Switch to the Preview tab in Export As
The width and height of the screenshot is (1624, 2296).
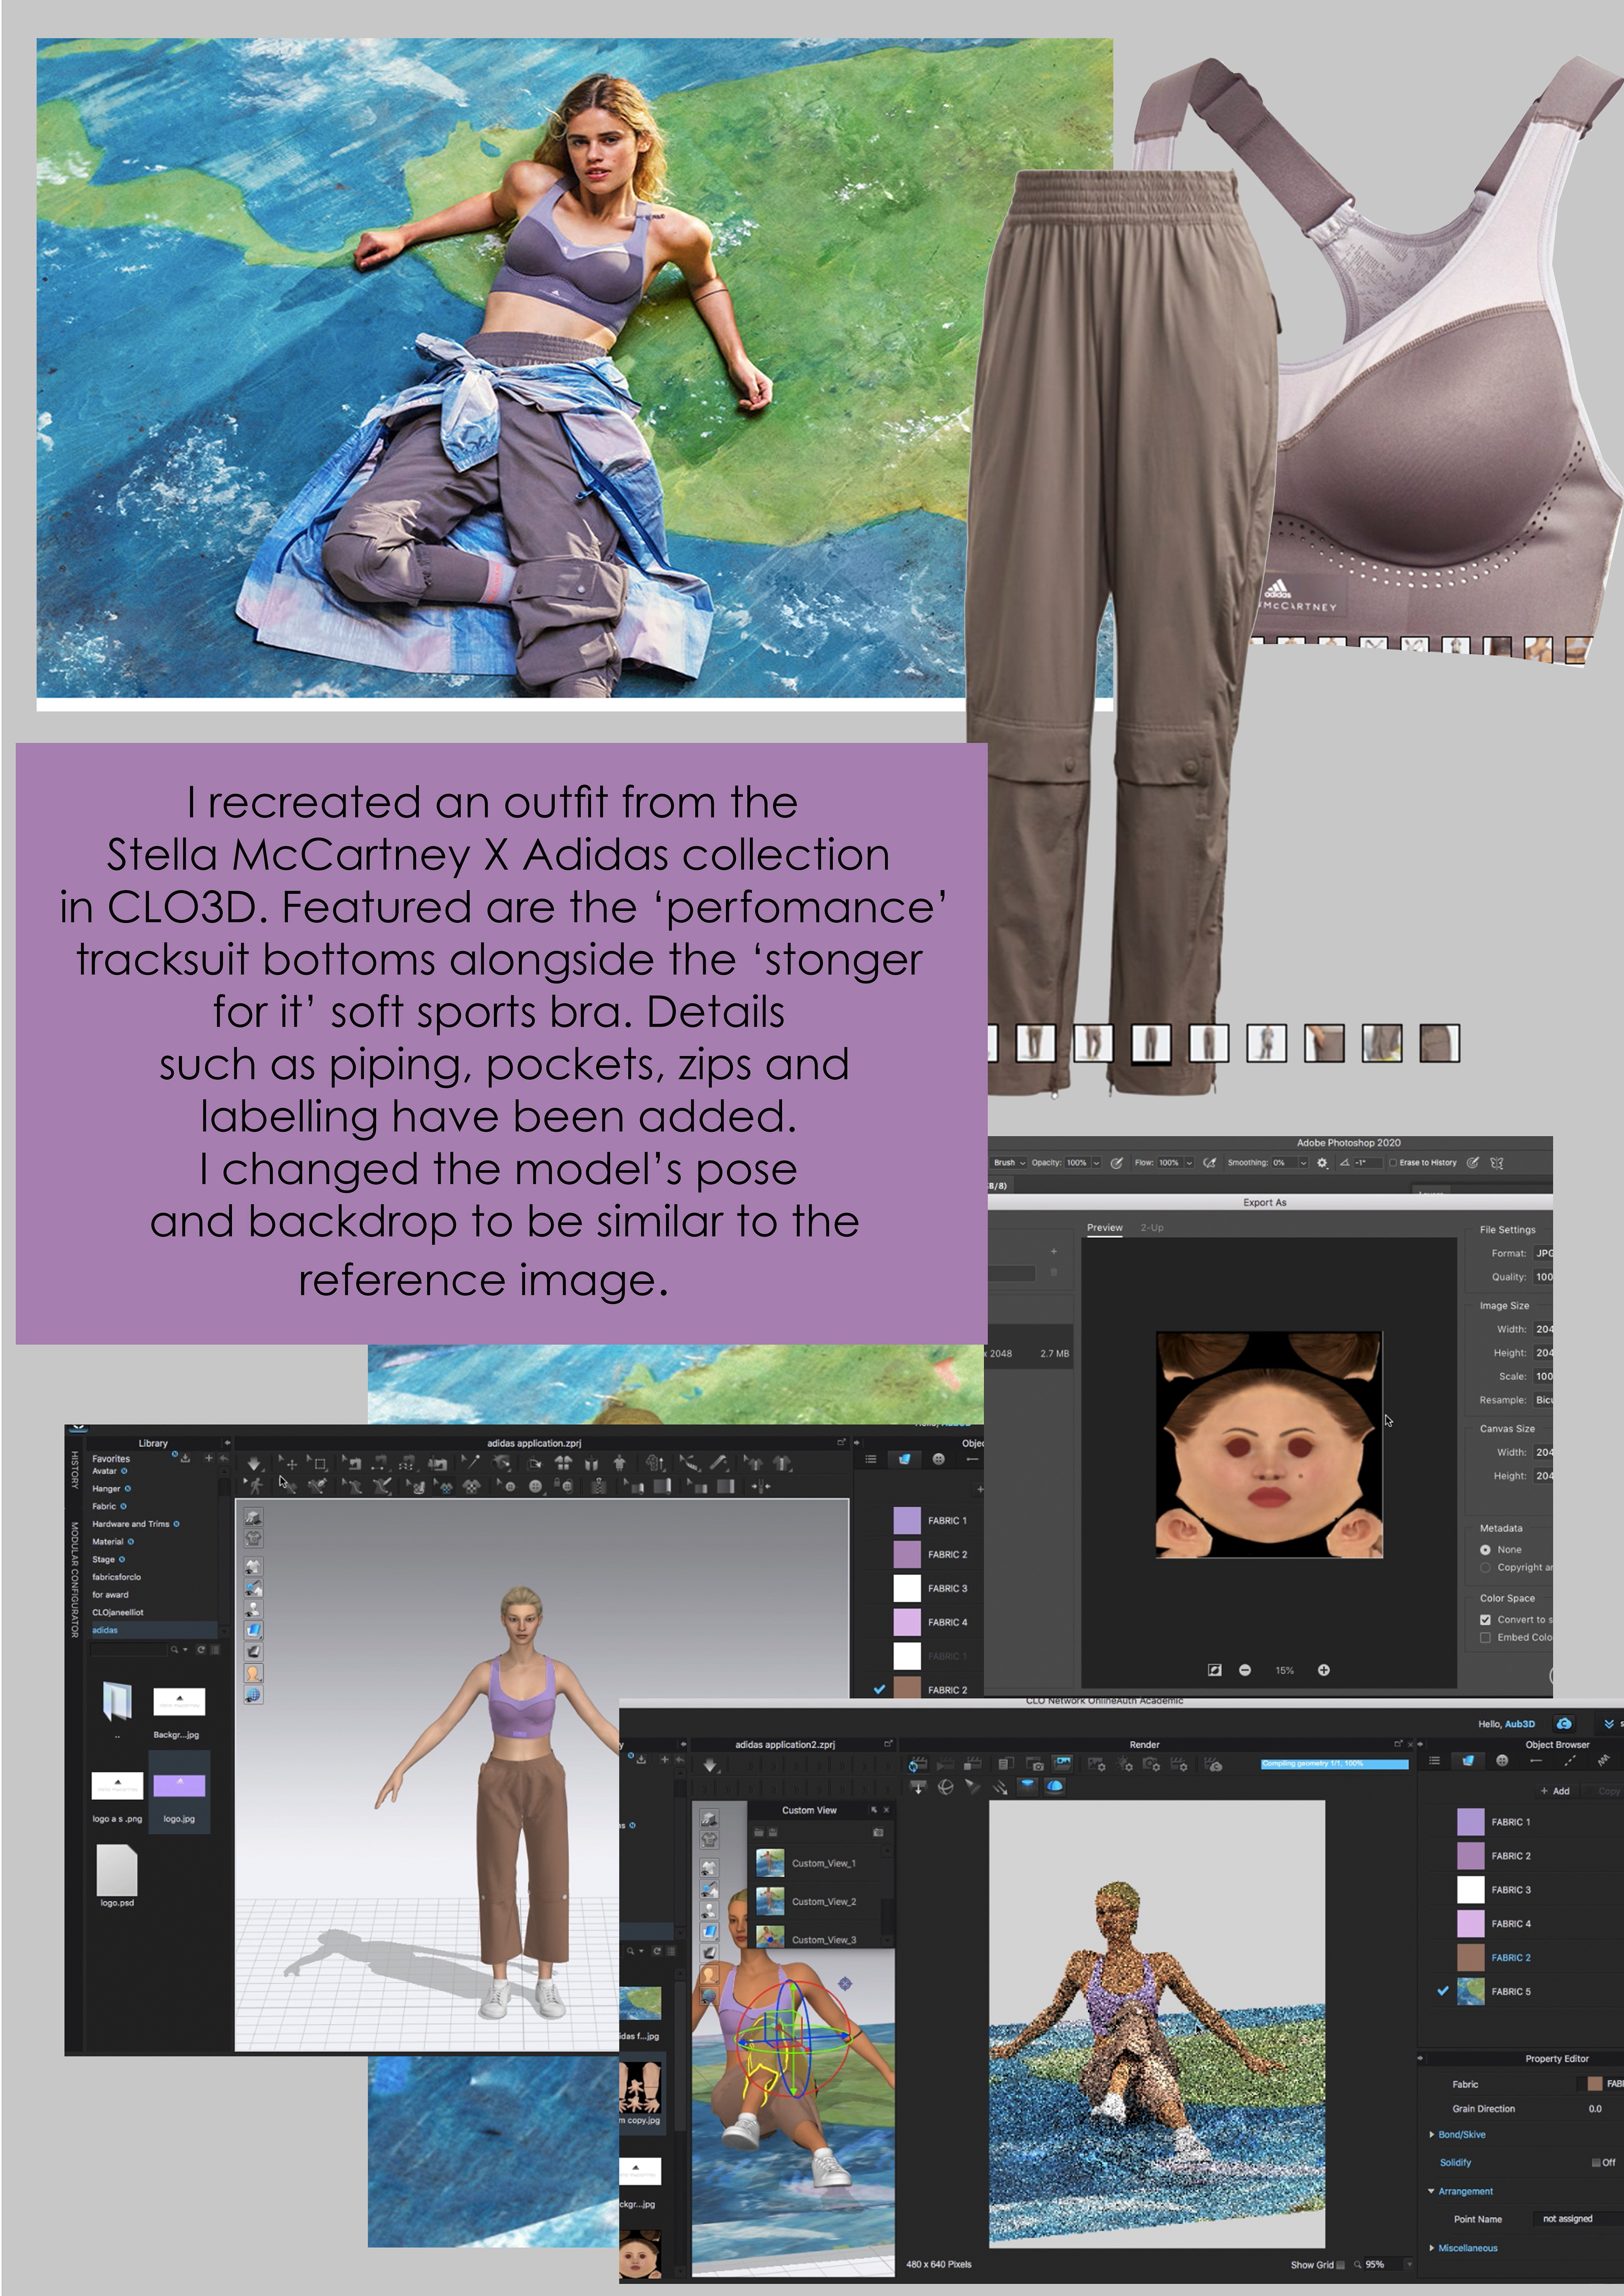coord(1105,1228)
